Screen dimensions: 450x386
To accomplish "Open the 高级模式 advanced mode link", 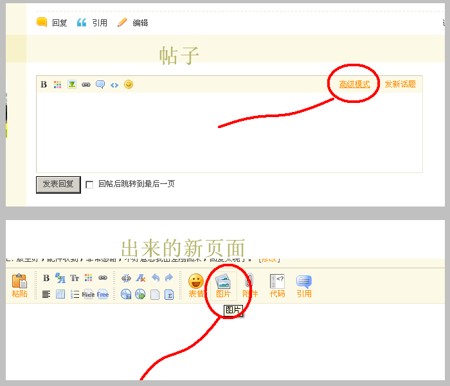I will coord(354,84).
